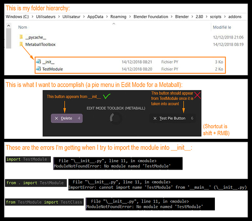This screenshot has width=252, height=221.
Task: Select the __pycache__ folder icon
Action: click(21, 37)
